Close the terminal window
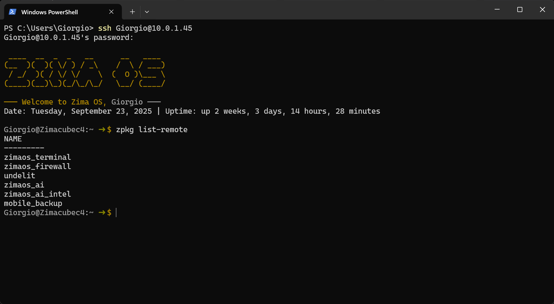The width and height of the screenshot is (554, 304). (542, 9)
